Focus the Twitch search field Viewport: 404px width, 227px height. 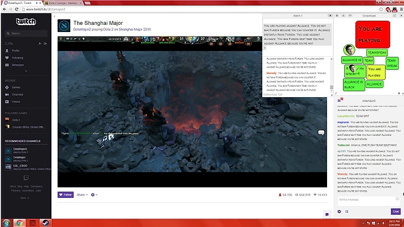coord(26,34)
